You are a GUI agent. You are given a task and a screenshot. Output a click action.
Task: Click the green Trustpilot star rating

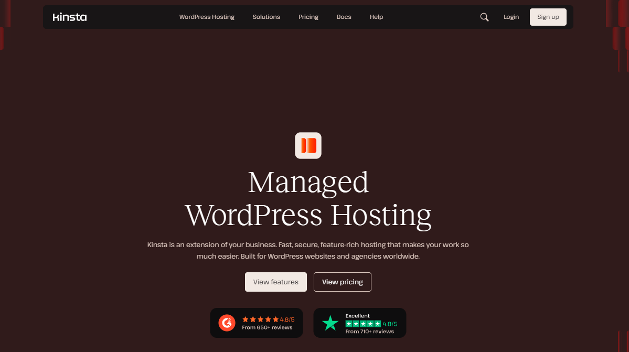(363, 324)
